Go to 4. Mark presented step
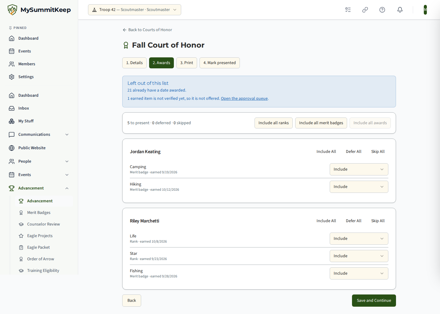The width and height of the screenshot is (440, 314). (x=220, y=63)
